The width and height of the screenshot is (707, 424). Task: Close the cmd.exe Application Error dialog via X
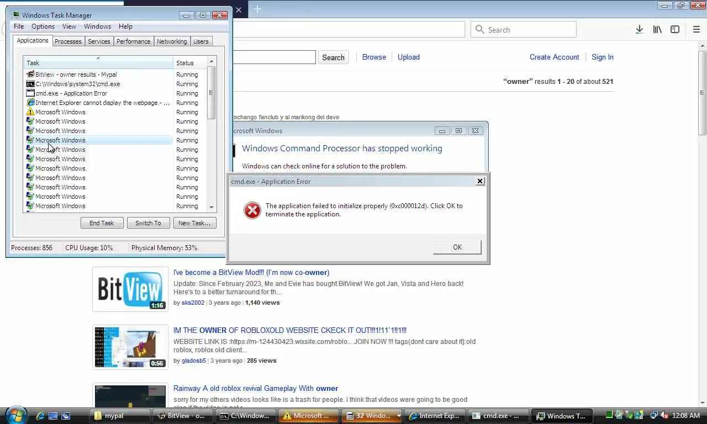coord(480,181)
